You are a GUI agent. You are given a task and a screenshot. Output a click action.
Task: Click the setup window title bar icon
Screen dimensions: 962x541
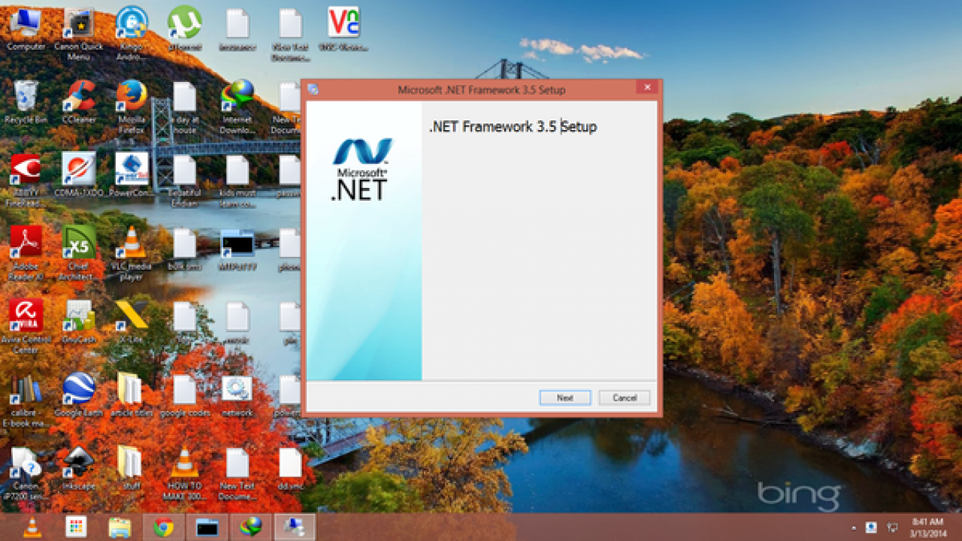point(313,89)
